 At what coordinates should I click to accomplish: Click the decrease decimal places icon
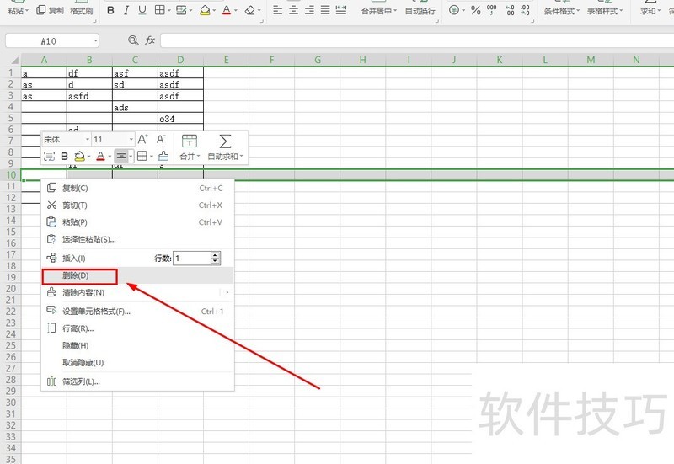coord(525,10)
